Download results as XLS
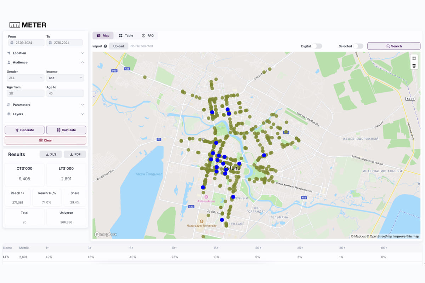 (51, 154)
